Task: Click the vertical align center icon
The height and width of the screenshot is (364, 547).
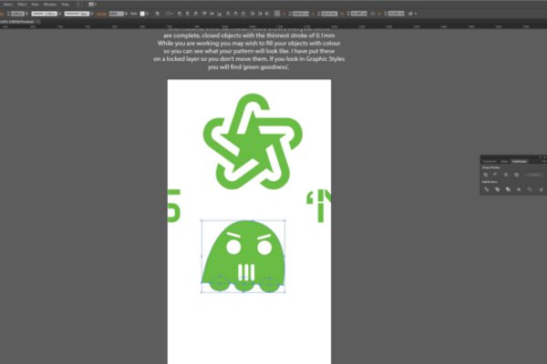Action: click(212, 14)
